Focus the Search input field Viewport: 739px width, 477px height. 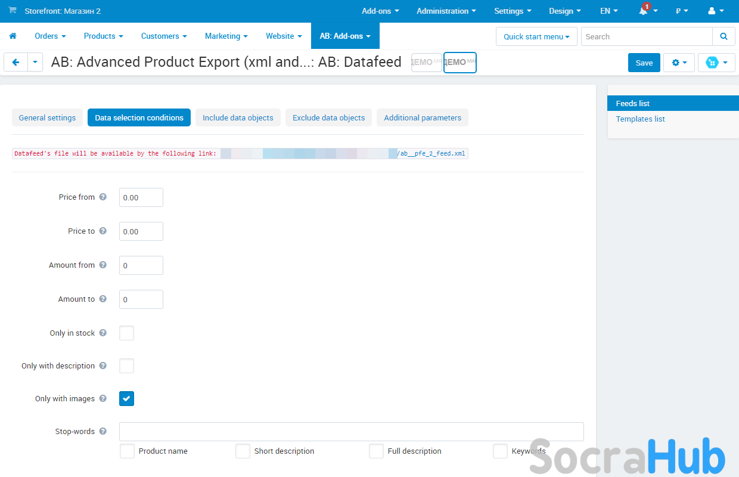[647, 36]
